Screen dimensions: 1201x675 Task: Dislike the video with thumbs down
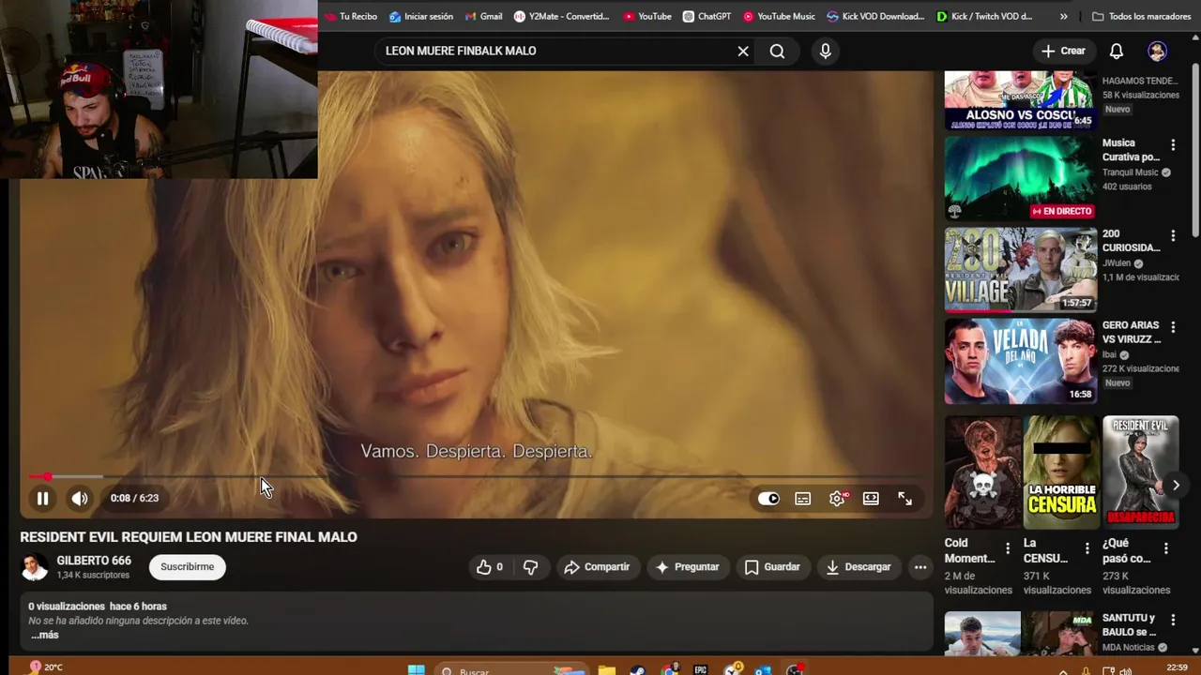(x=530, y=566)
